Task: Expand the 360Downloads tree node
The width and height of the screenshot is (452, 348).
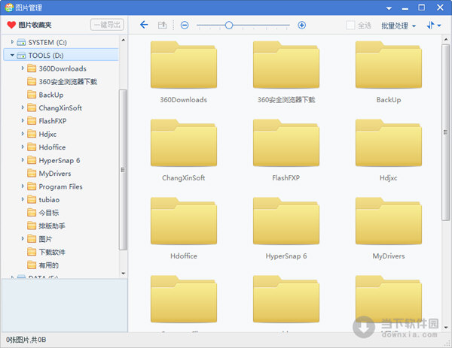Action: pyautogui.click(x=23, y=68)
